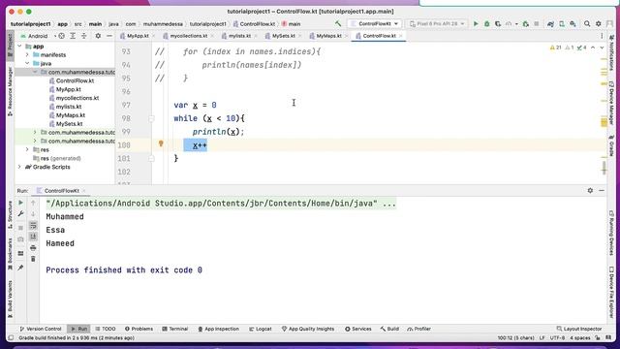Hide the Run panel with the minus icon
620x349 pixels.
pyautogui.click(x=602, y=190)
